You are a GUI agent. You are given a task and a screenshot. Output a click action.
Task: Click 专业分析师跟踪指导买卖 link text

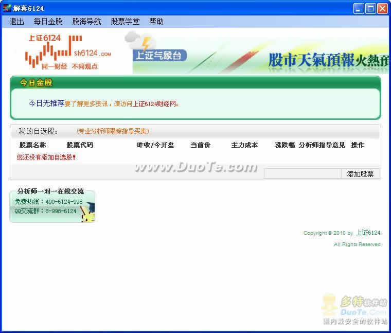(x=113, y=131)
